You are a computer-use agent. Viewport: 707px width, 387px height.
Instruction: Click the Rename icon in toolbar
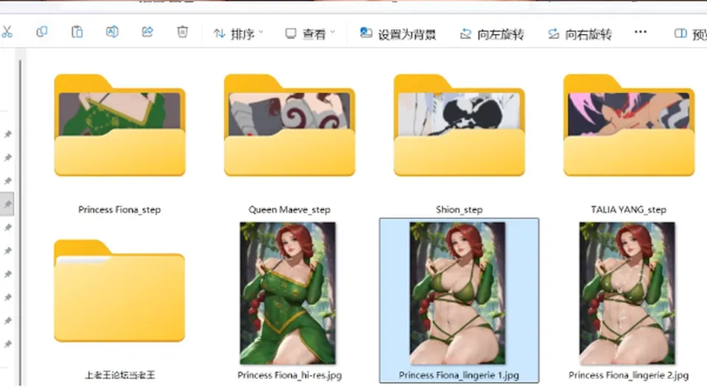pos(112,32)
